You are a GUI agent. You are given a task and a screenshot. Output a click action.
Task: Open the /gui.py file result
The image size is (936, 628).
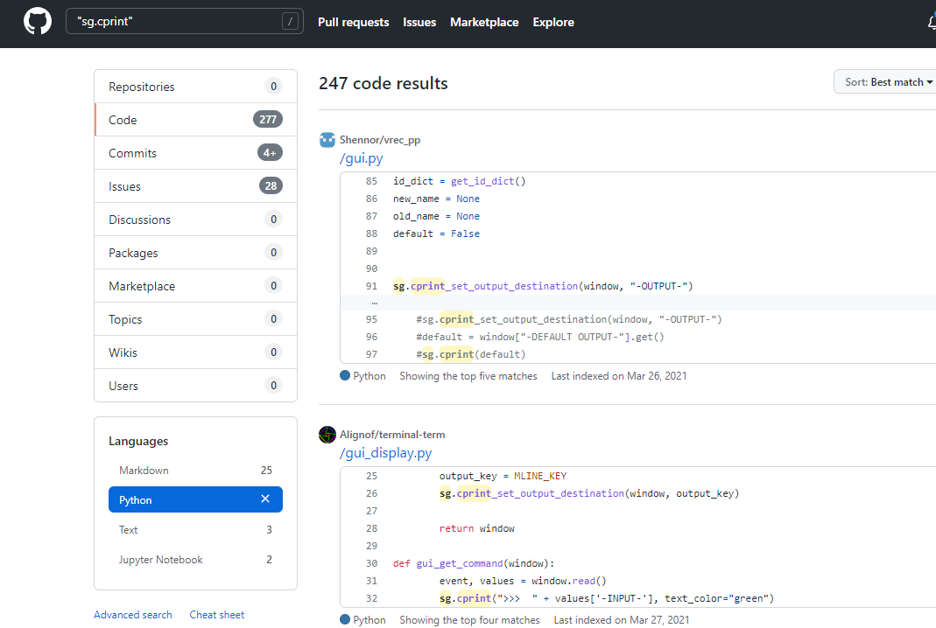click(361, 158)
